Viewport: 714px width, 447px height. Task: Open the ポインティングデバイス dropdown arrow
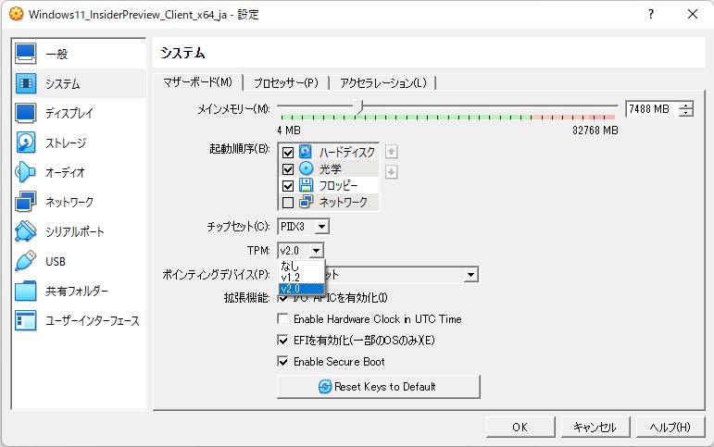coord(470,275)
